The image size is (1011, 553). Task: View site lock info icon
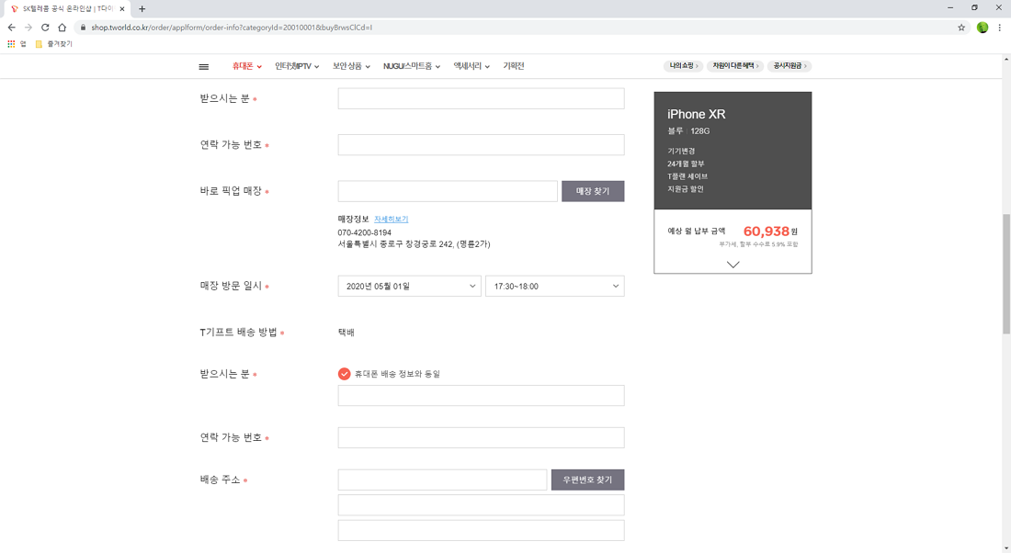click(83, 27)
